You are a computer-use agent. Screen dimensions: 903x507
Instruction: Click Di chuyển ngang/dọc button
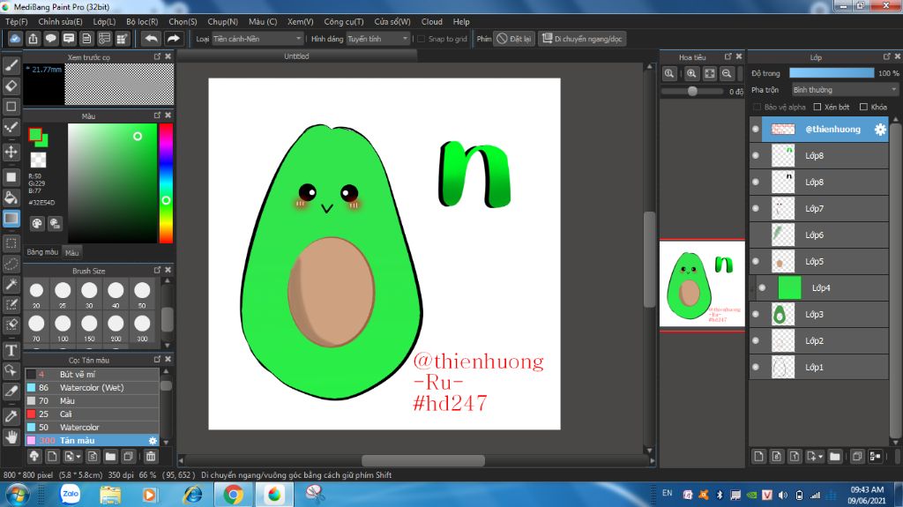[582, 39]
